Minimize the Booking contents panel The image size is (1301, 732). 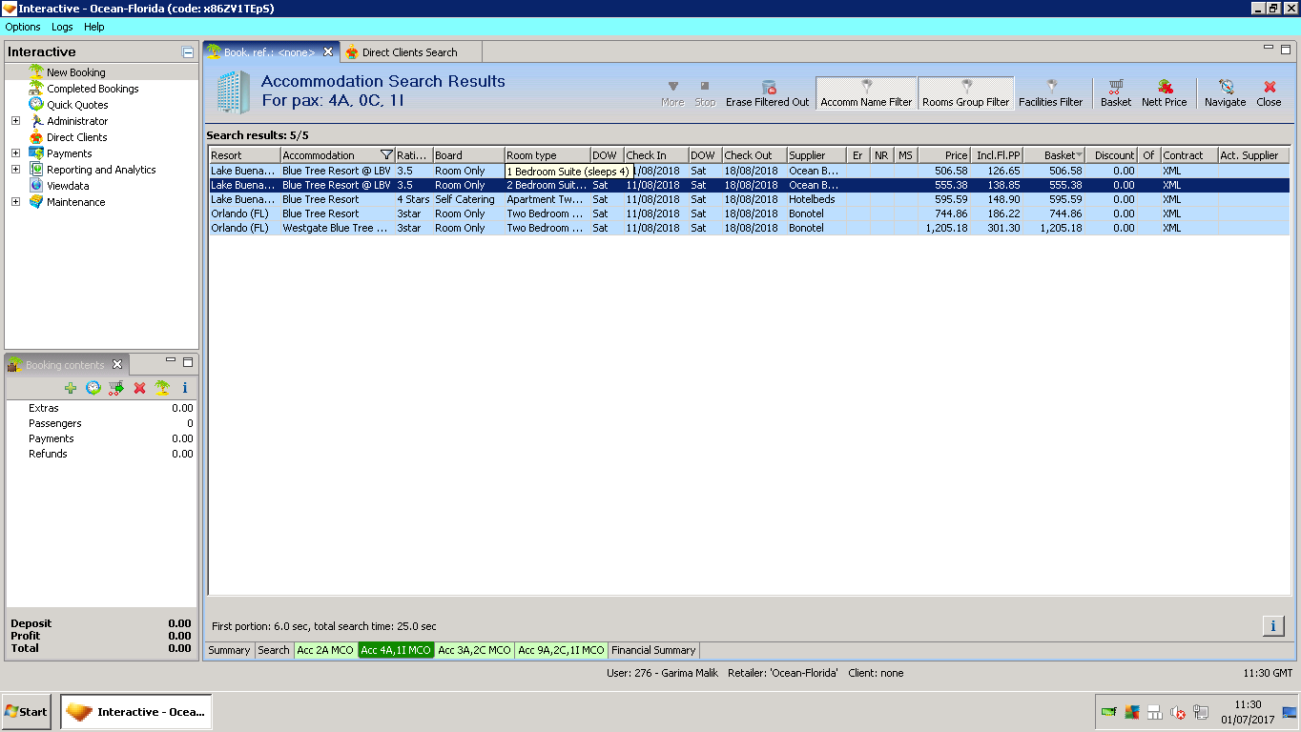click(x=171, y=361)
